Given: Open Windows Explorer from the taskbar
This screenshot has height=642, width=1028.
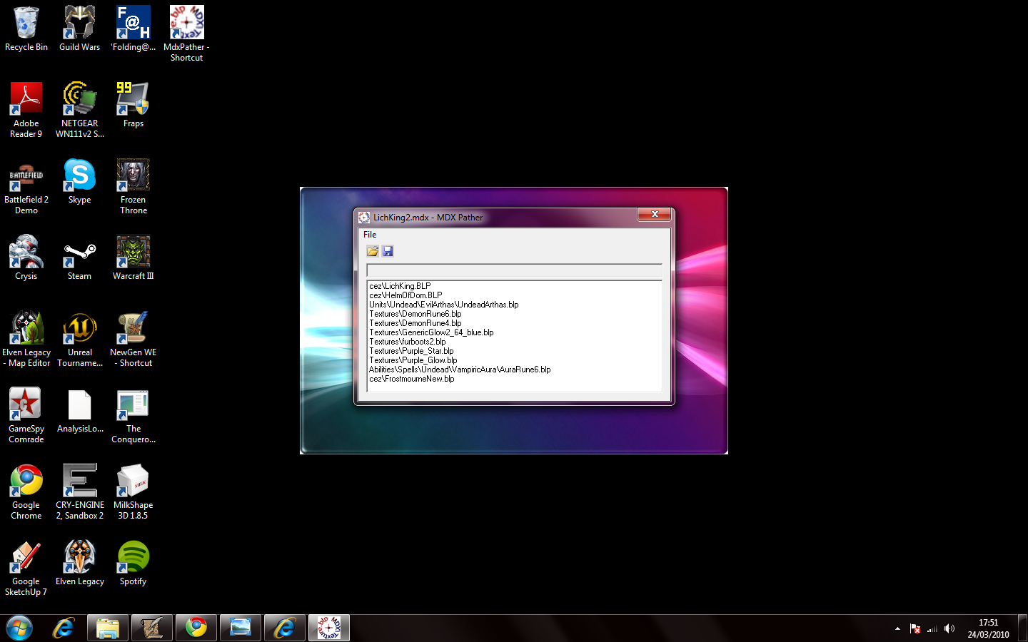Looking at the screenshot, I should (x=108, y=628).
